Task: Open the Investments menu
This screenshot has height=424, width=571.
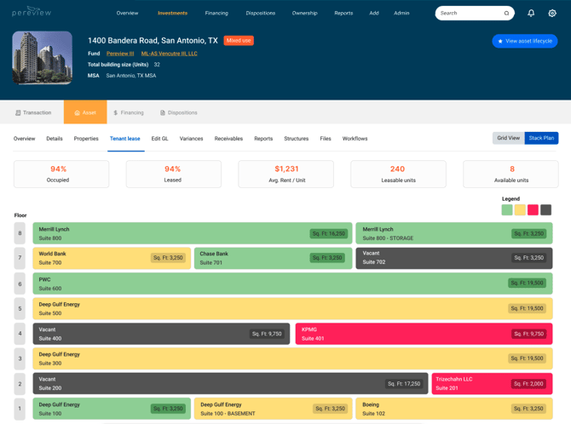Action: (172, 13)
